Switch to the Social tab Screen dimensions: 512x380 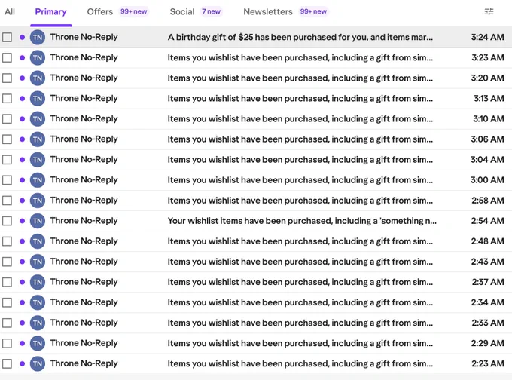click(x=182, y=12)
